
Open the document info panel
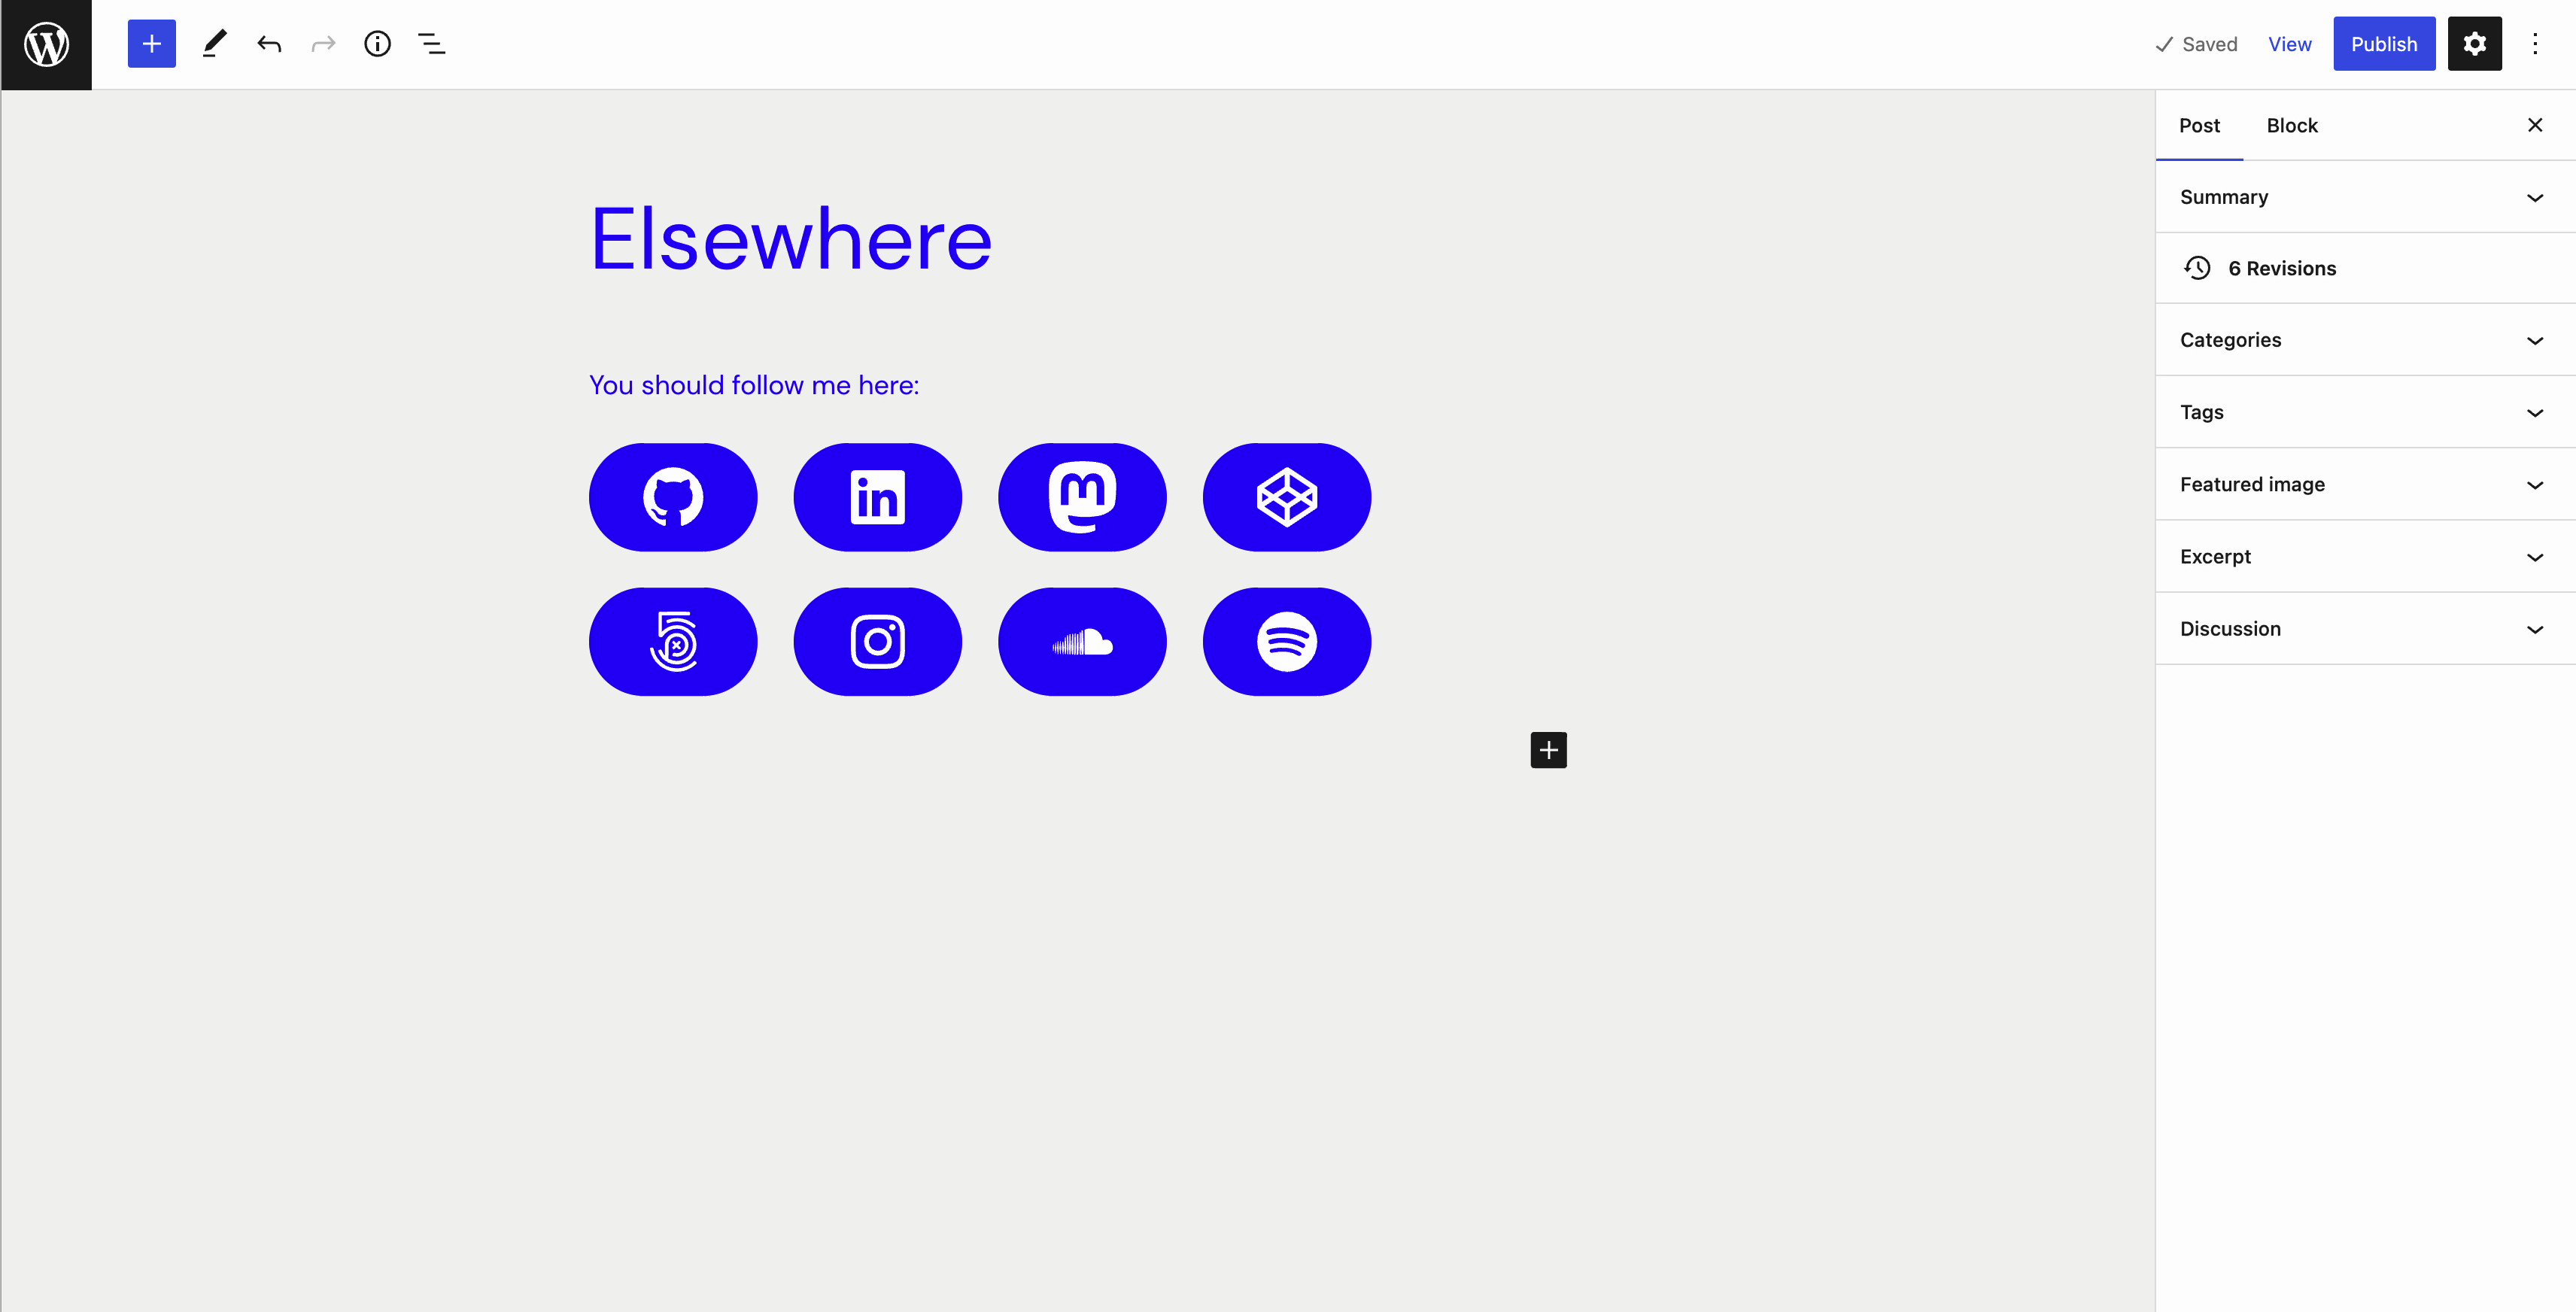click(376, 44)
